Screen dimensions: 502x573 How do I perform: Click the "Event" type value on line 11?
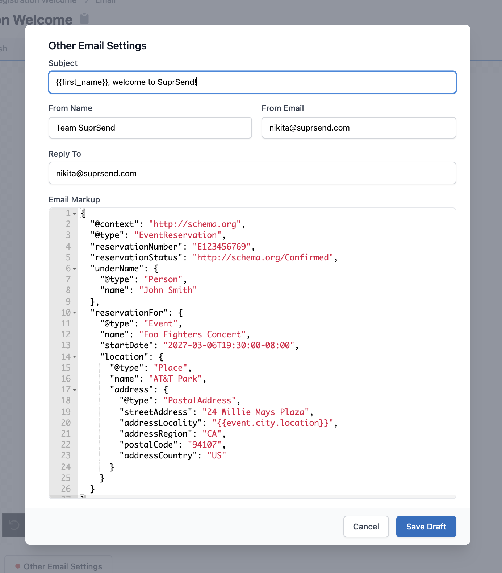[x=161, y=323]
